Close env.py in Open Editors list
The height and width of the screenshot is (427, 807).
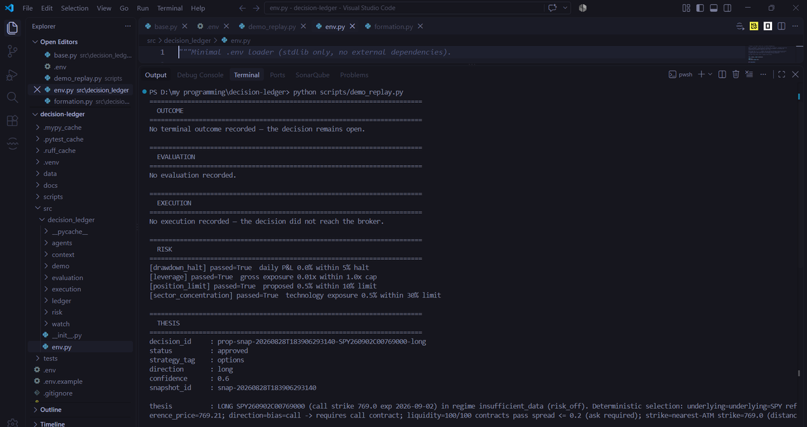(x=37, y=90)
